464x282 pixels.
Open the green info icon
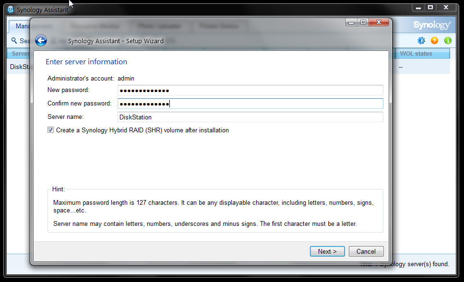pos(448,41)
